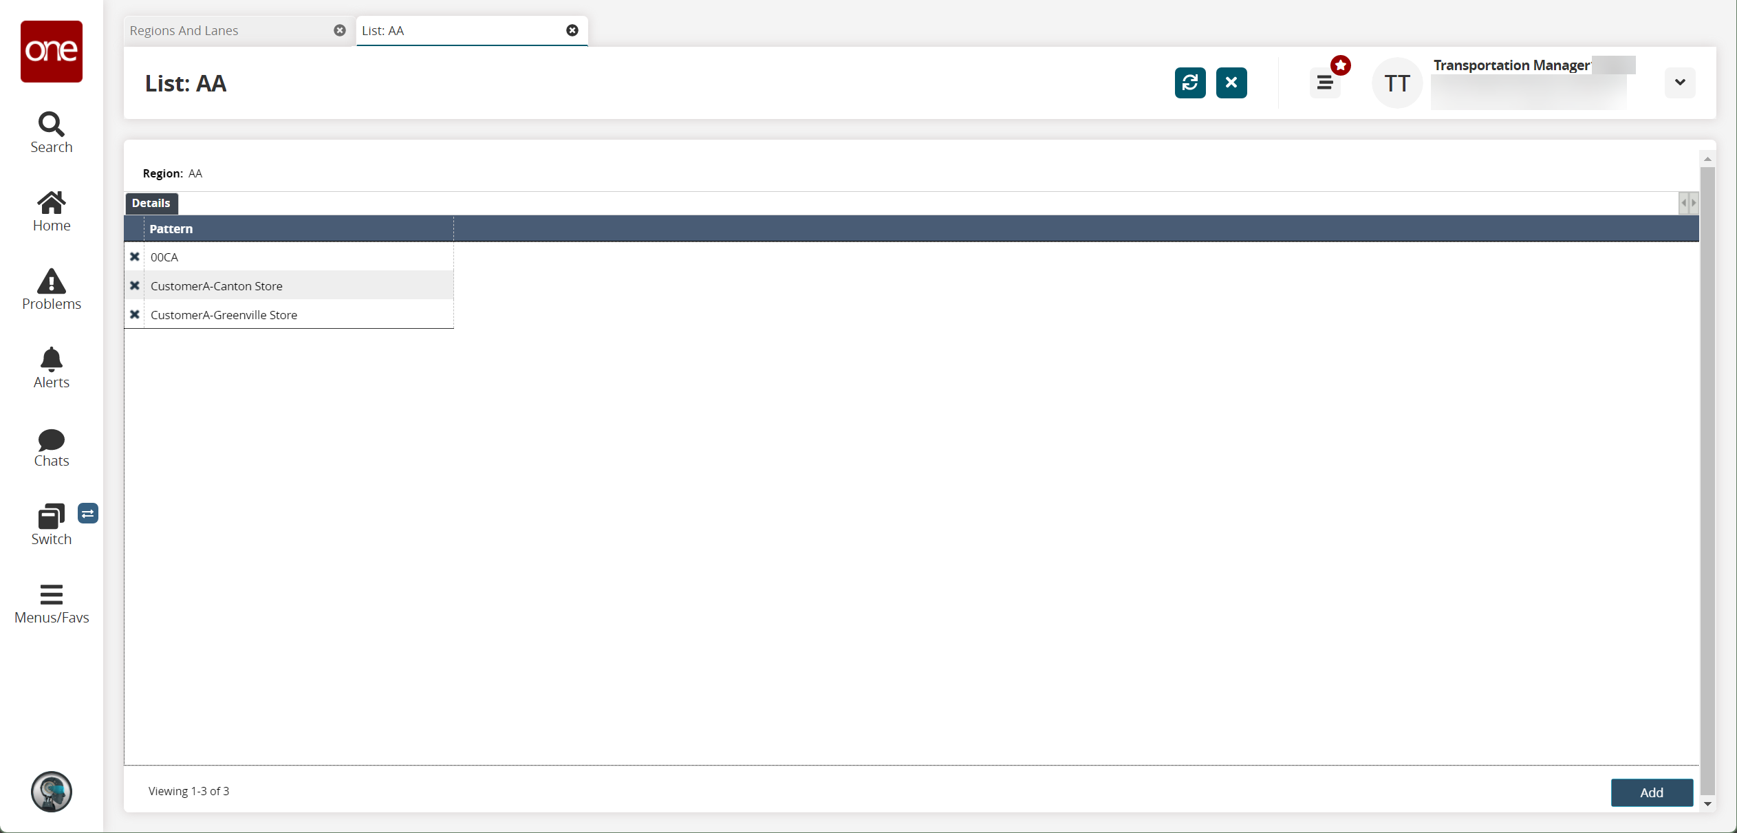Click the refresh/sync icon button
The width and height of the screenshot is (1737, 833).
point(1189,82)
